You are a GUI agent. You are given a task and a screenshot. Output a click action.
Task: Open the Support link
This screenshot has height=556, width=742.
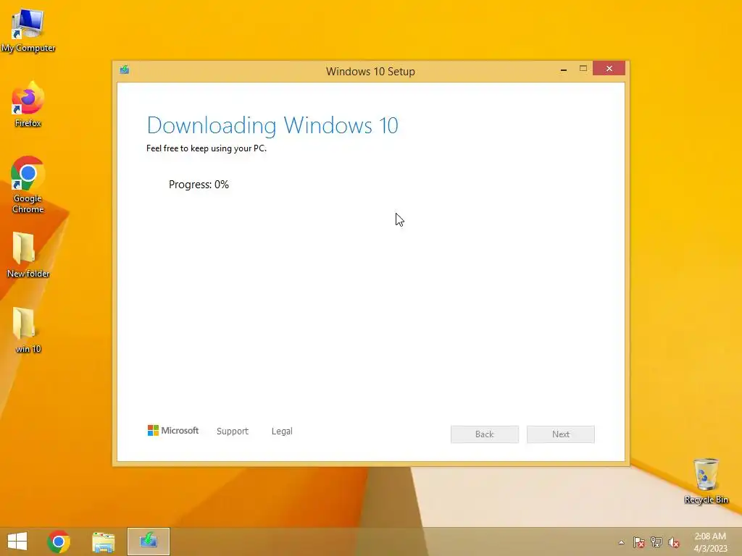233,431
